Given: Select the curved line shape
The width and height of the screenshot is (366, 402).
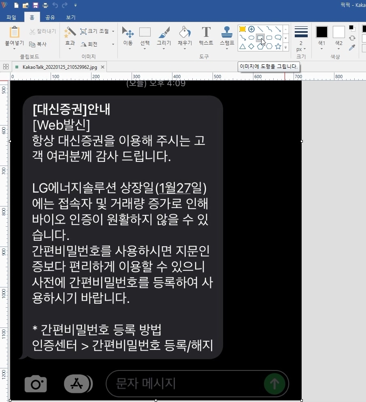Looking at the screenshot, I should (269, 29).
